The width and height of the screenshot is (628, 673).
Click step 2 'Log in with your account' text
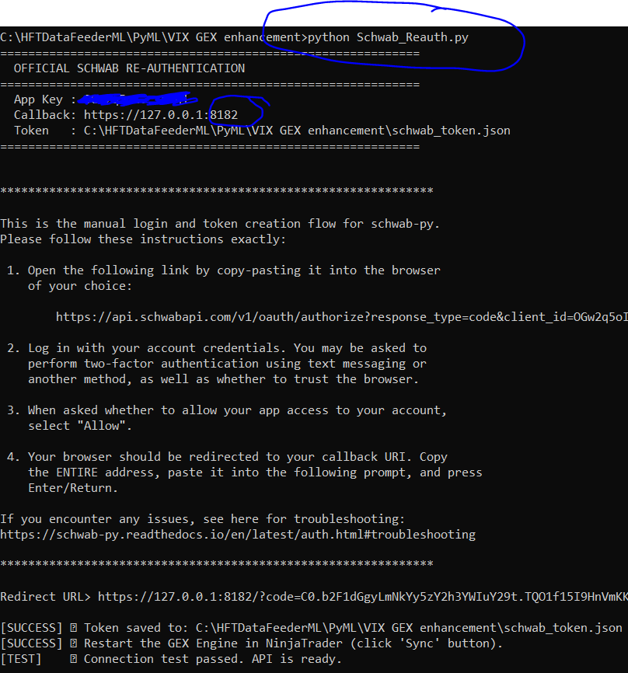coord(227,348)
